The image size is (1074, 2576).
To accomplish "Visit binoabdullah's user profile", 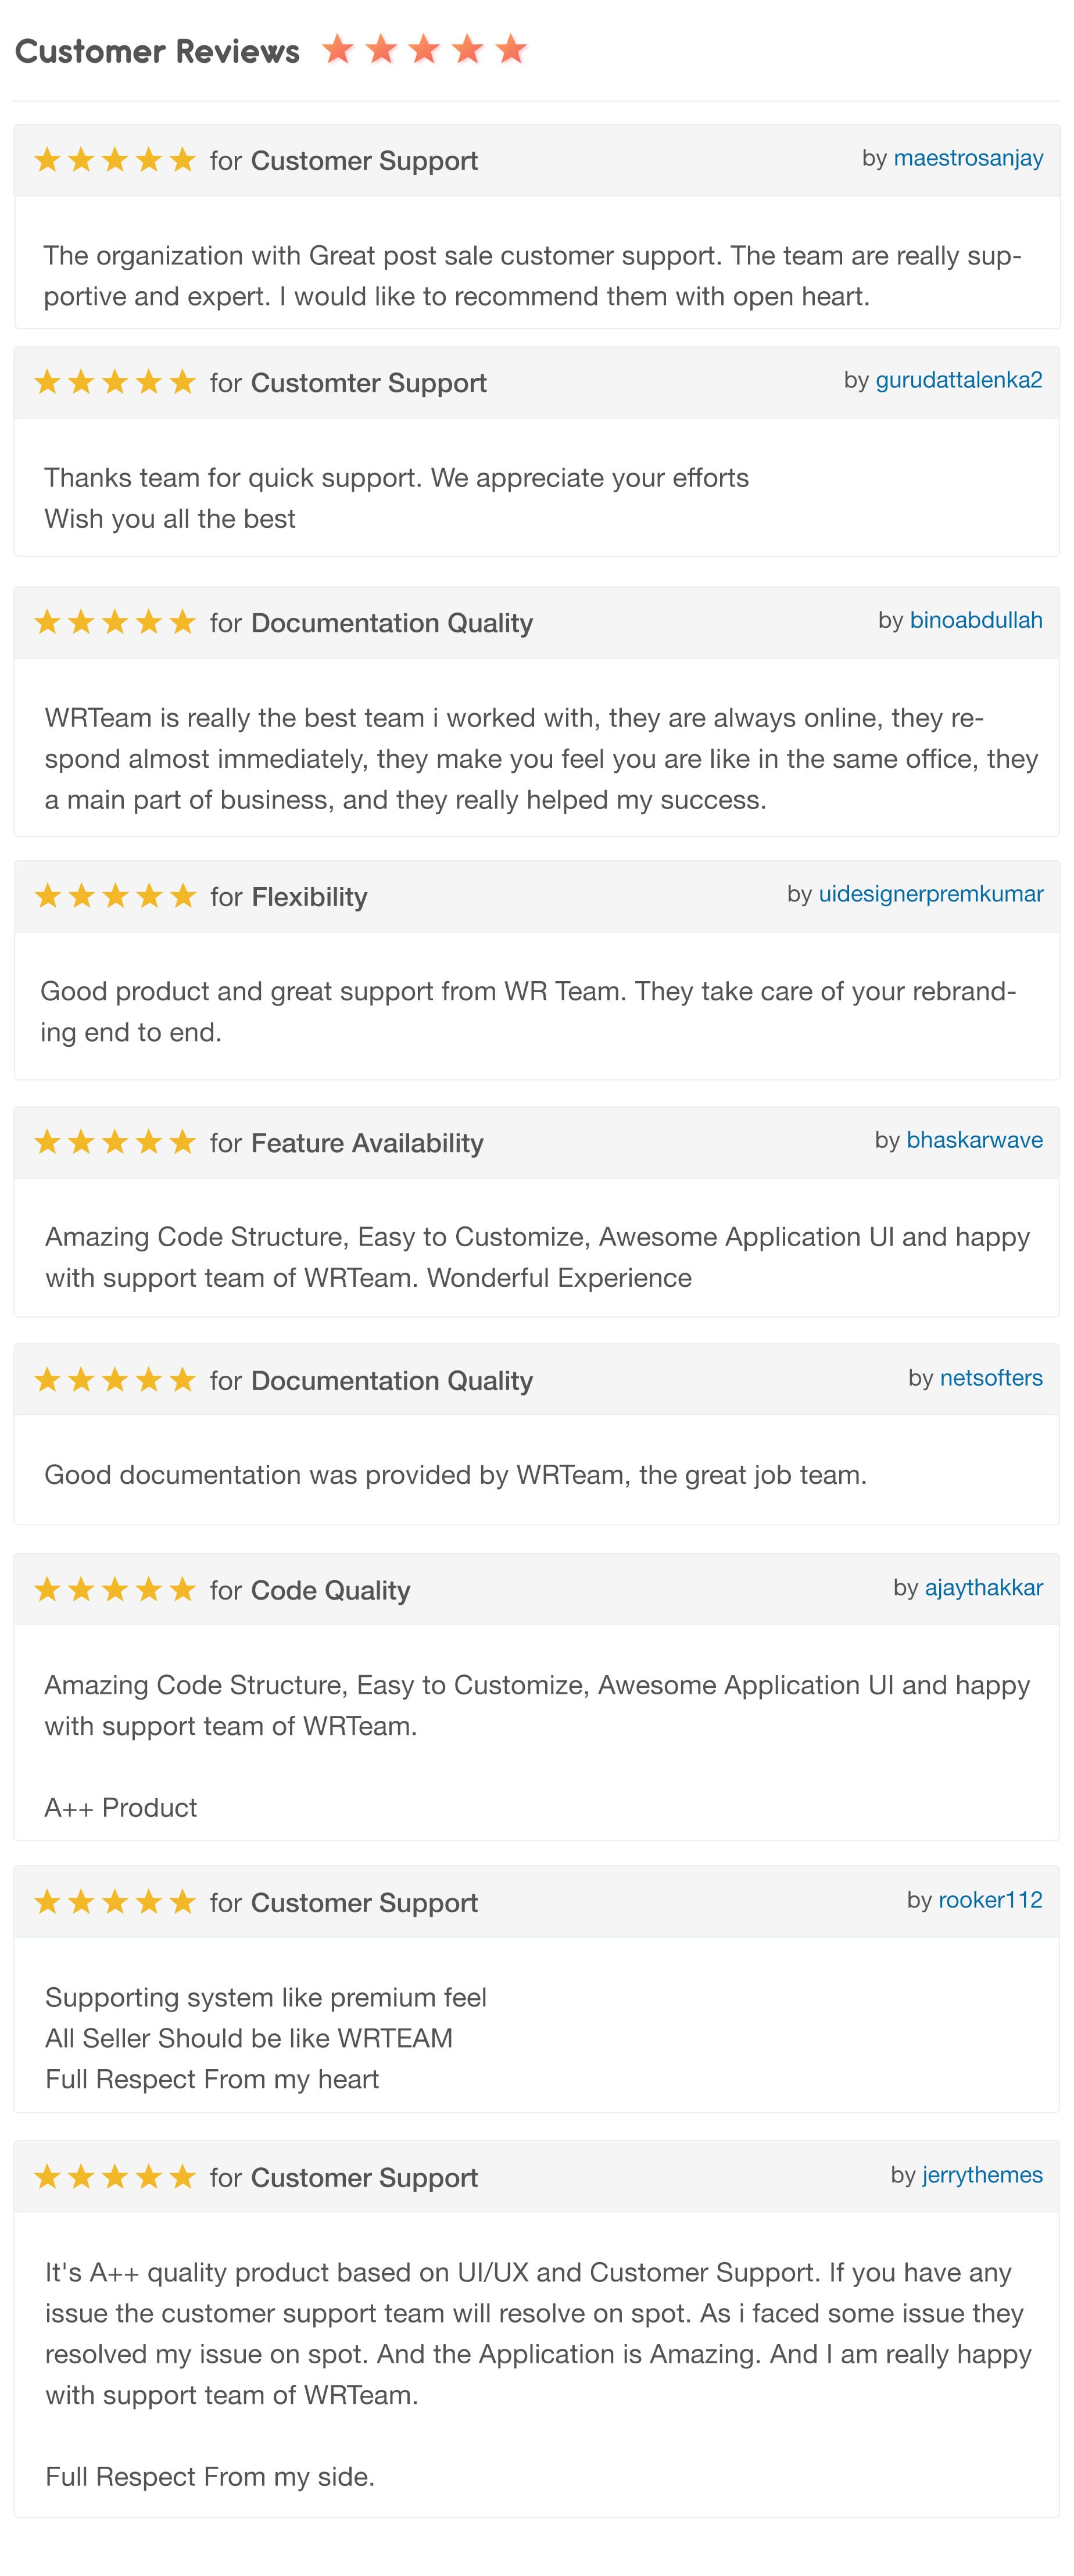I will pos(975,620).
